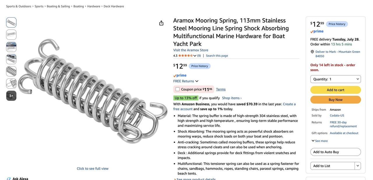The image size is (373, 180).
Task: Click the star rating icons
Action: click(x=185, y=56)
